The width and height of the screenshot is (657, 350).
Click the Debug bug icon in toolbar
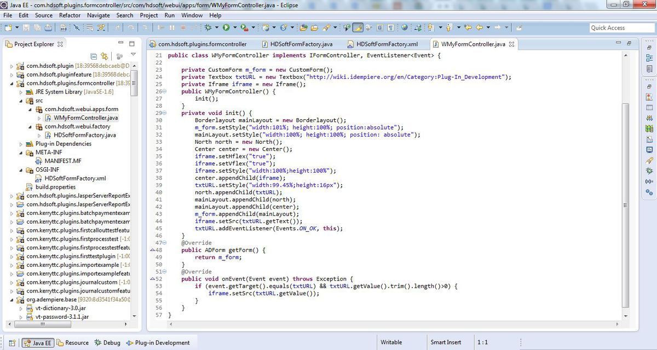point(209,27)
